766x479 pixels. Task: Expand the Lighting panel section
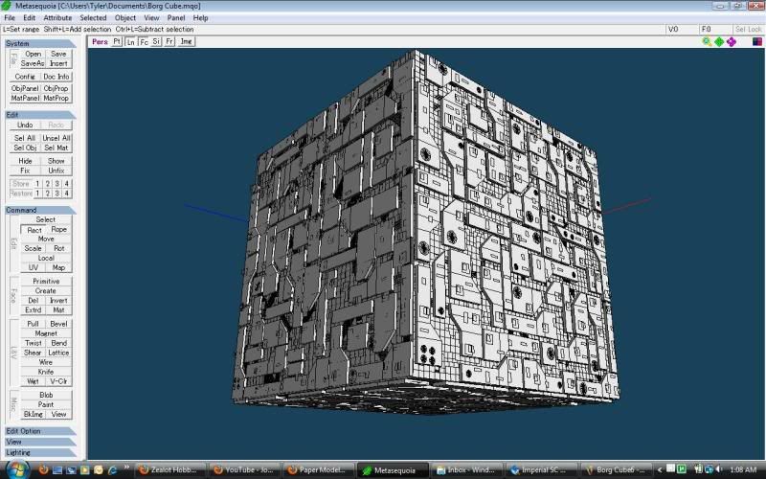40,452
